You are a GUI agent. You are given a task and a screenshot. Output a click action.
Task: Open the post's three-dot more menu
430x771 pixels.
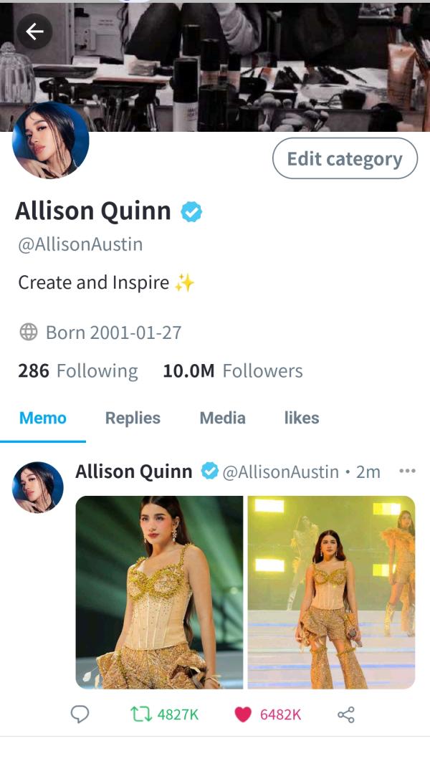[407, 471]
